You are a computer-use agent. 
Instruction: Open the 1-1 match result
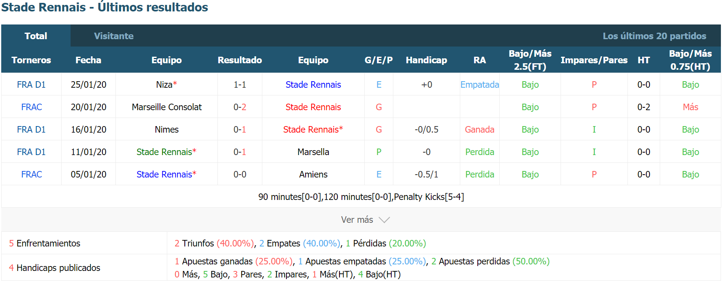[239, 84]
